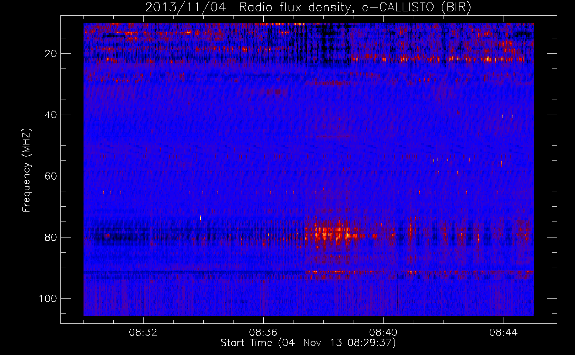Click the frequency tick label 100
575x355 pixels.
point(48,299)
